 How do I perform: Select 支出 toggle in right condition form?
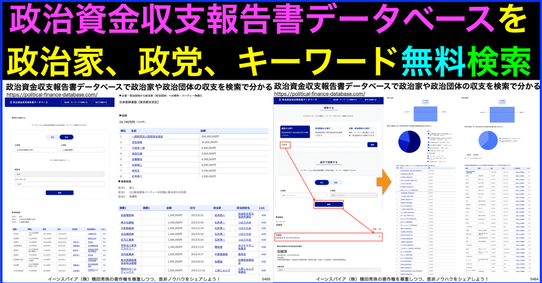(x=336, y=183)
